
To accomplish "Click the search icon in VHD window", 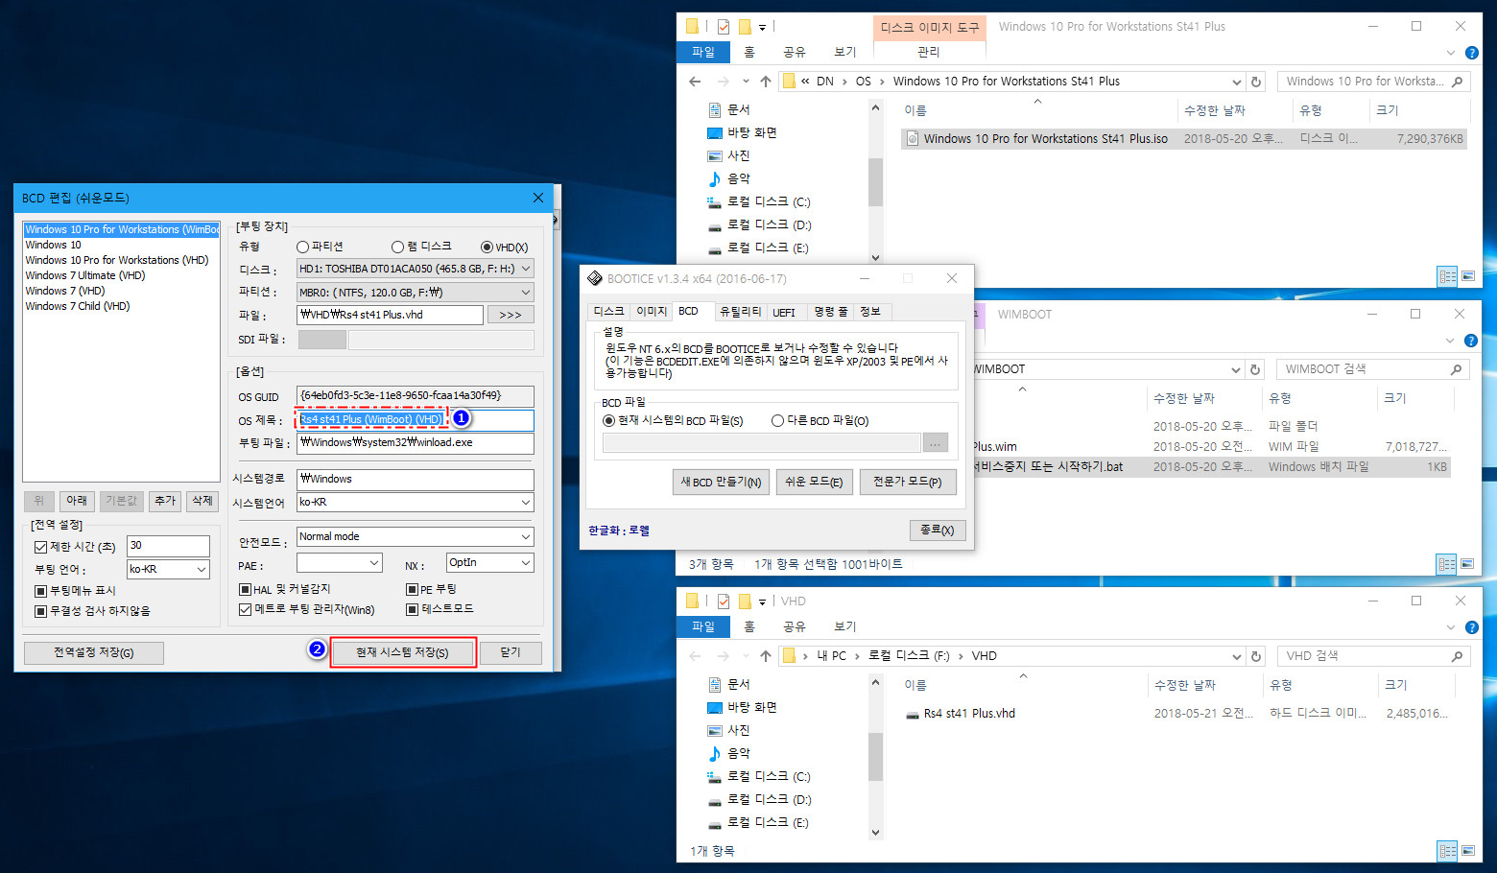I will point(1457,656).
